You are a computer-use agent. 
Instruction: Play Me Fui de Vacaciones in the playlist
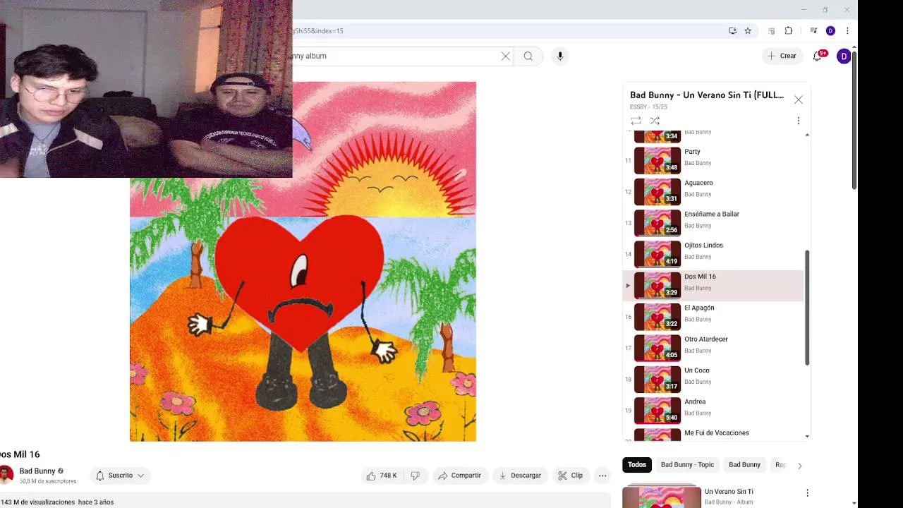(713, 434)
